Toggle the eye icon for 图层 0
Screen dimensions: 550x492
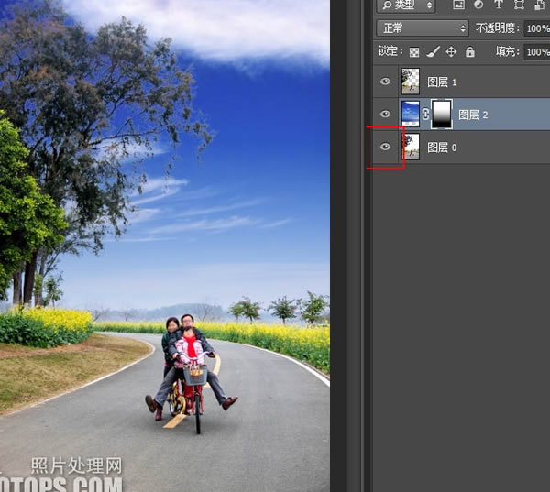385,147
